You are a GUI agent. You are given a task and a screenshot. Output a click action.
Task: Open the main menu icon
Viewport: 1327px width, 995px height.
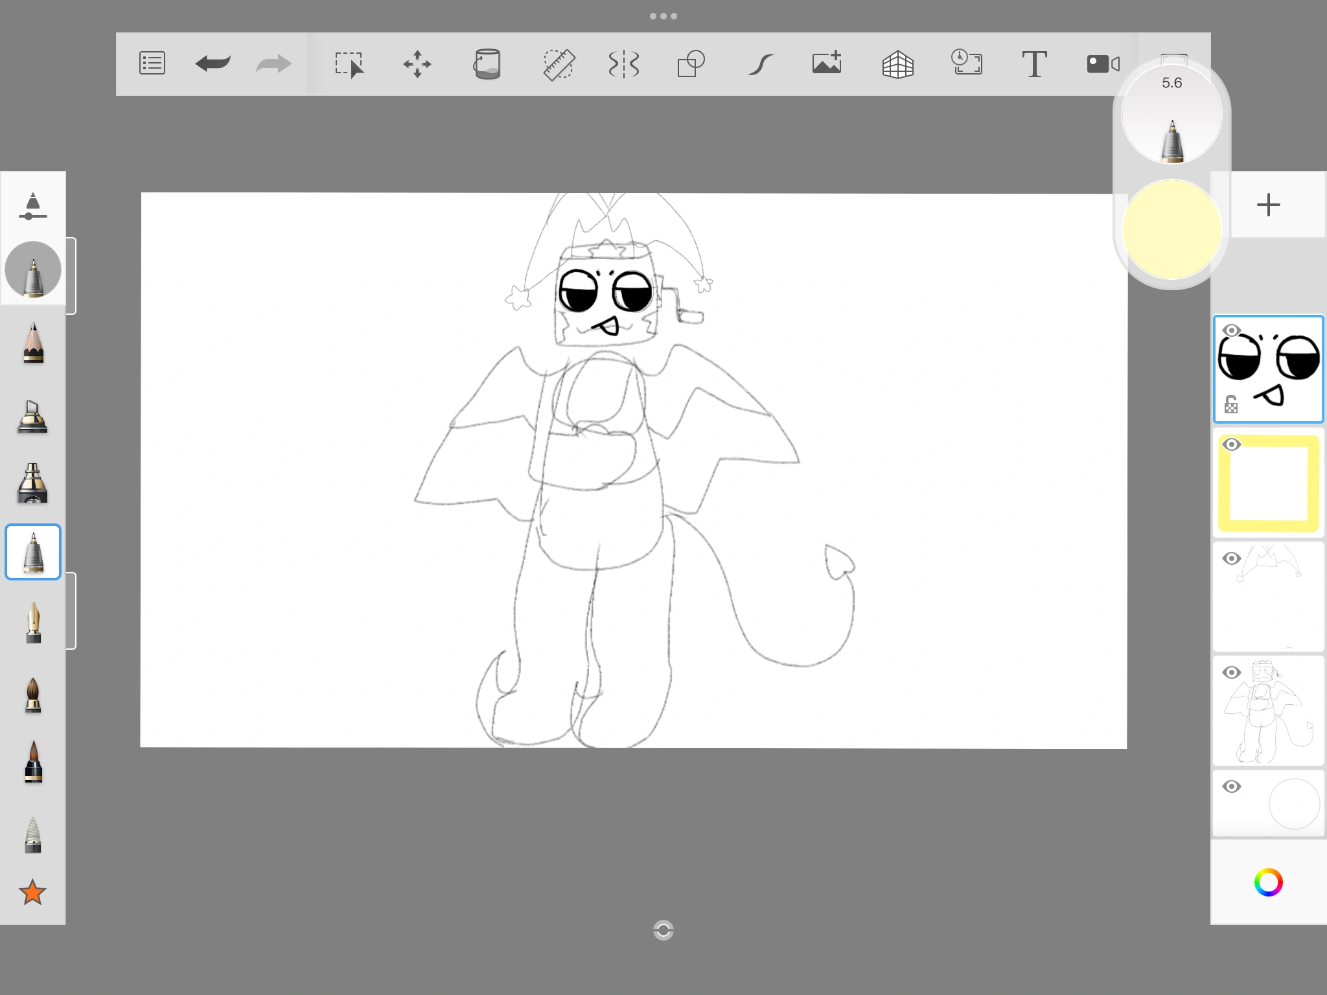152,63
